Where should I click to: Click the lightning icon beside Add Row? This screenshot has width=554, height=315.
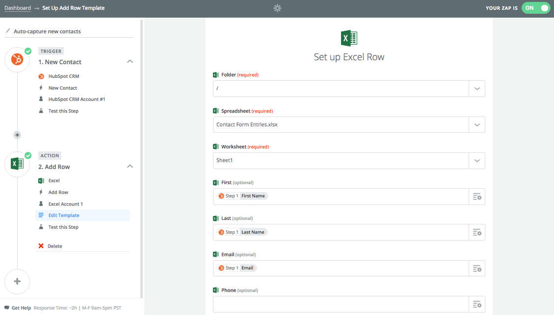click(41, 192)
